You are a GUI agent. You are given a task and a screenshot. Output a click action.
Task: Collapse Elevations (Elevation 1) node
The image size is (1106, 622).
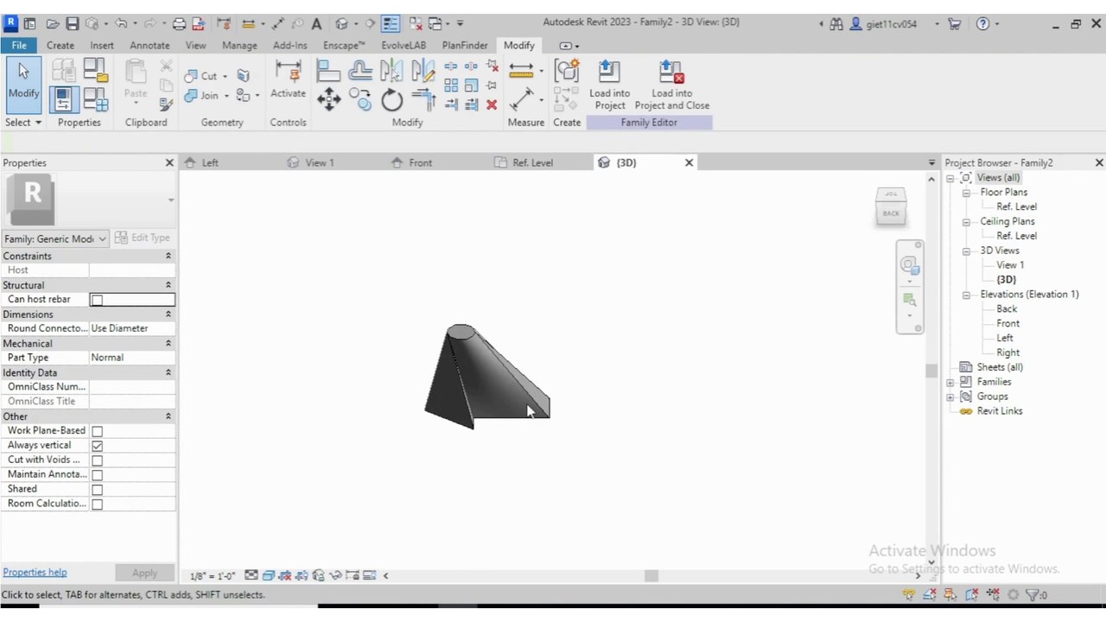click(x=966, y=295)
